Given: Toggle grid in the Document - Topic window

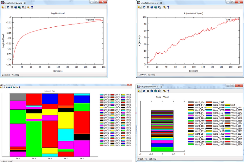Looking at the screenshot, I should pos(7,87).
